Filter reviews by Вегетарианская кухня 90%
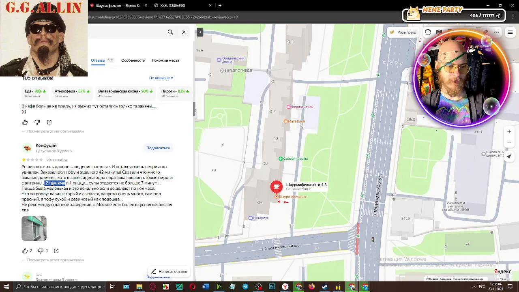This screenshot has height=292, width=519. (125, 93)
